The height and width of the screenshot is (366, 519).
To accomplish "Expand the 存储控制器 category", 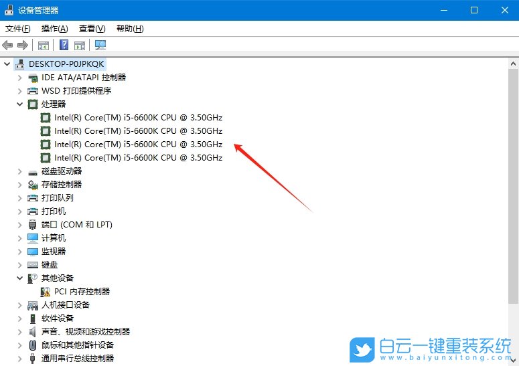I will pos(19,185).
